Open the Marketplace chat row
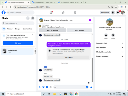 [17, 51]
